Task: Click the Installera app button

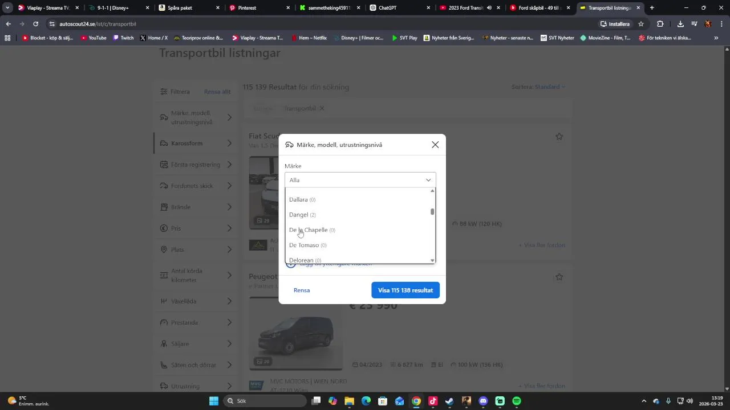Action: pos(615,24)
